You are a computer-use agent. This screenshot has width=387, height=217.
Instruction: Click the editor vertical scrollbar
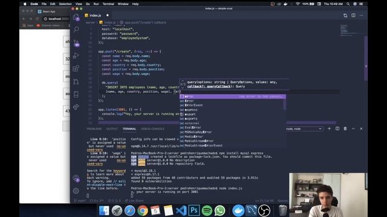click(x=366, y=58)
